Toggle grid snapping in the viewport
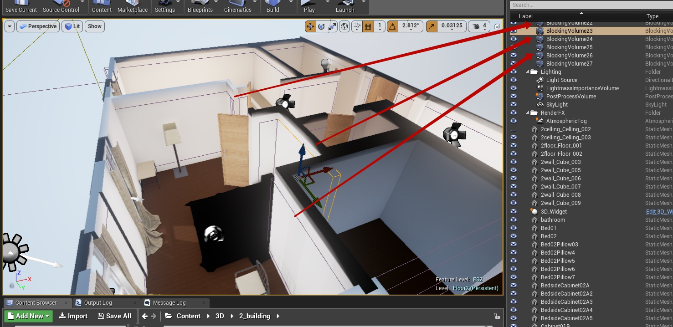This screenshot has height=327, width=673. pyautogui.click(x=369, y=26)
